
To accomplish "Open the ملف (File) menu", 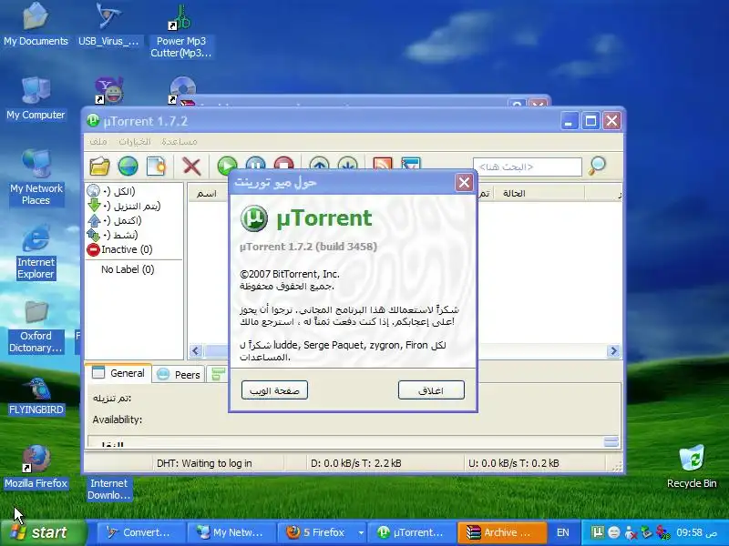I will click(98, 142).
